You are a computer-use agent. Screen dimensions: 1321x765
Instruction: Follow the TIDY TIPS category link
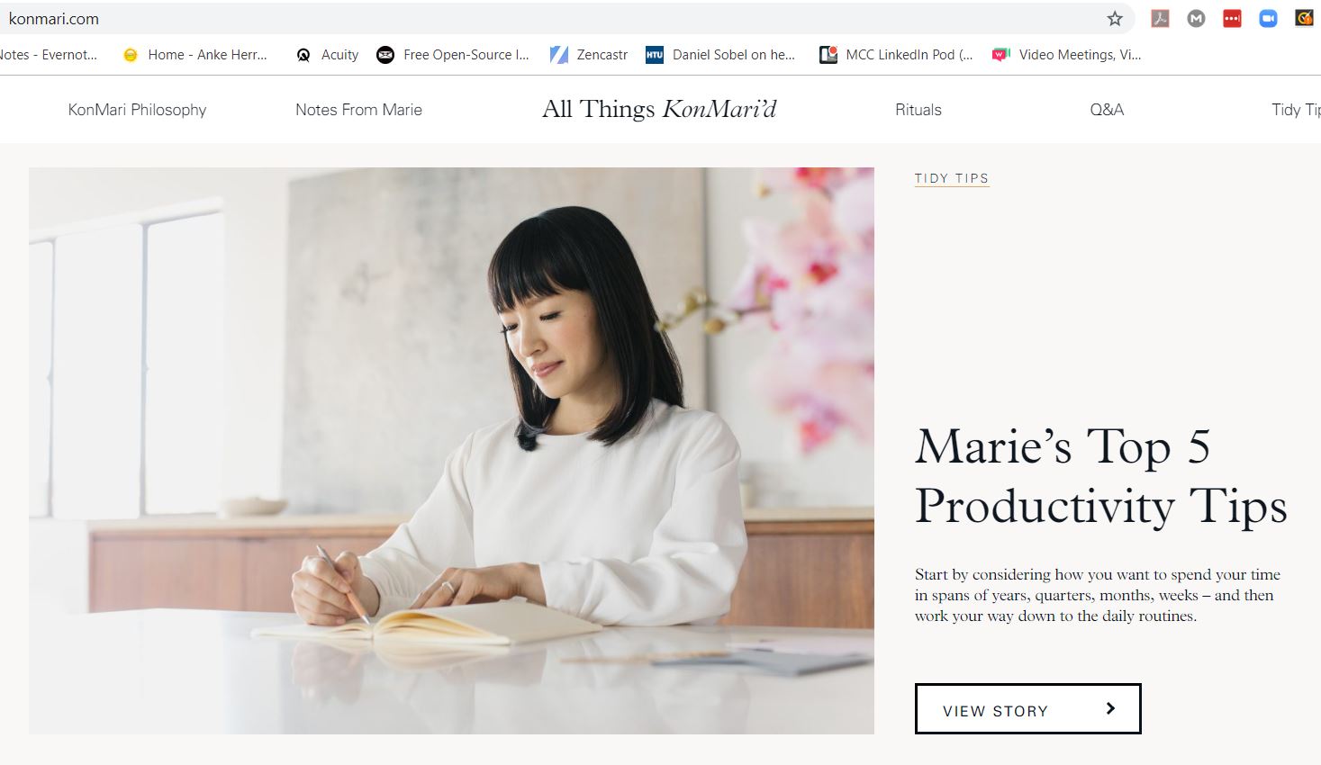pyautogui.click(x=952, y=178)
